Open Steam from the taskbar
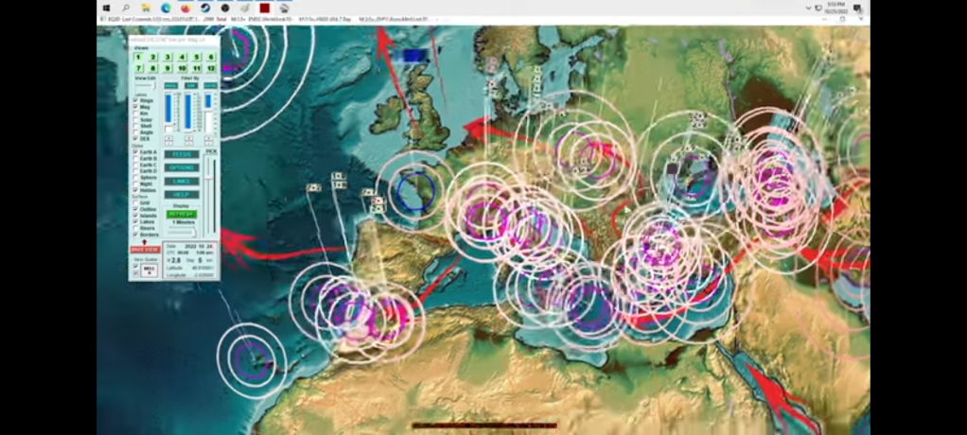The height and width of the screenshot is (435, 967). click(205, 8)
